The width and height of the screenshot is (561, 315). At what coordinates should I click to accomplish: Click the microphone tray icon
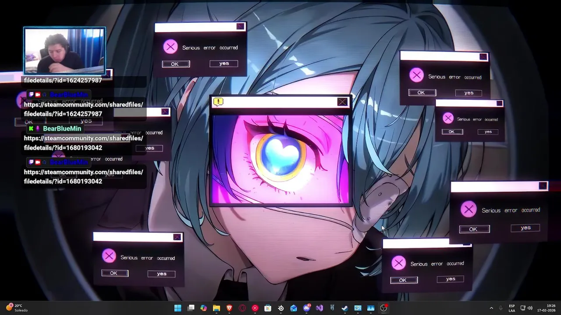[x=501, y=308]
